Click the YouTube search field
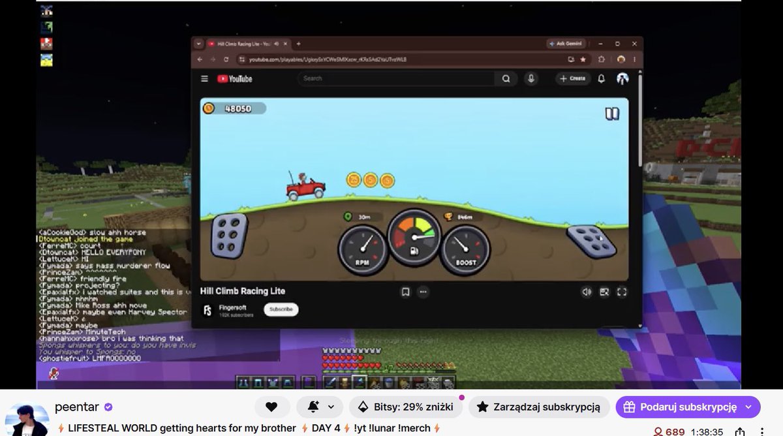Viewport: 783px width, 436px height. click(x=396, y=78)
